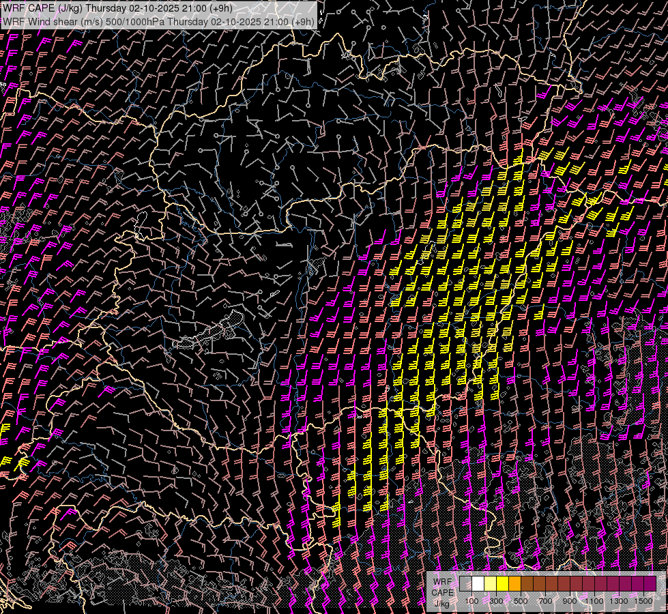
Task: Select the first brown swatch after orange
Action: click(527, 583)
